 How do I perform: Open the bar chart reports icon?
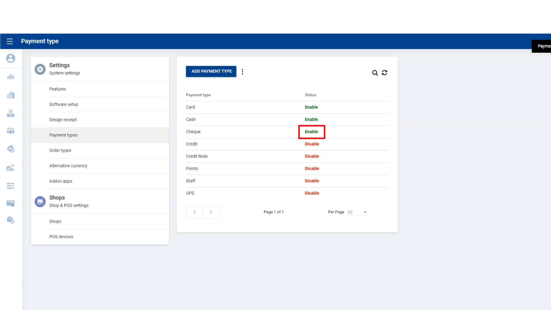coord(11,77)
